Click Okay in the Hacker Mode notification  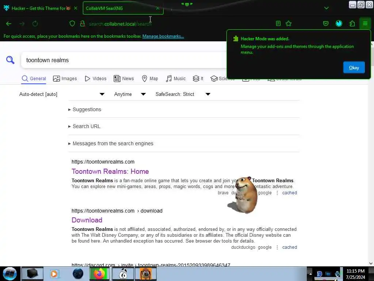(354, 67)
